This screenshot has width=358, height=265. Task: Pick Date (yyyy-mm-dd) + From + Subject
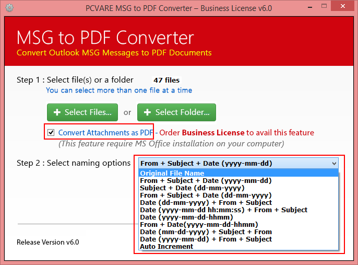(x=238, y=239)
